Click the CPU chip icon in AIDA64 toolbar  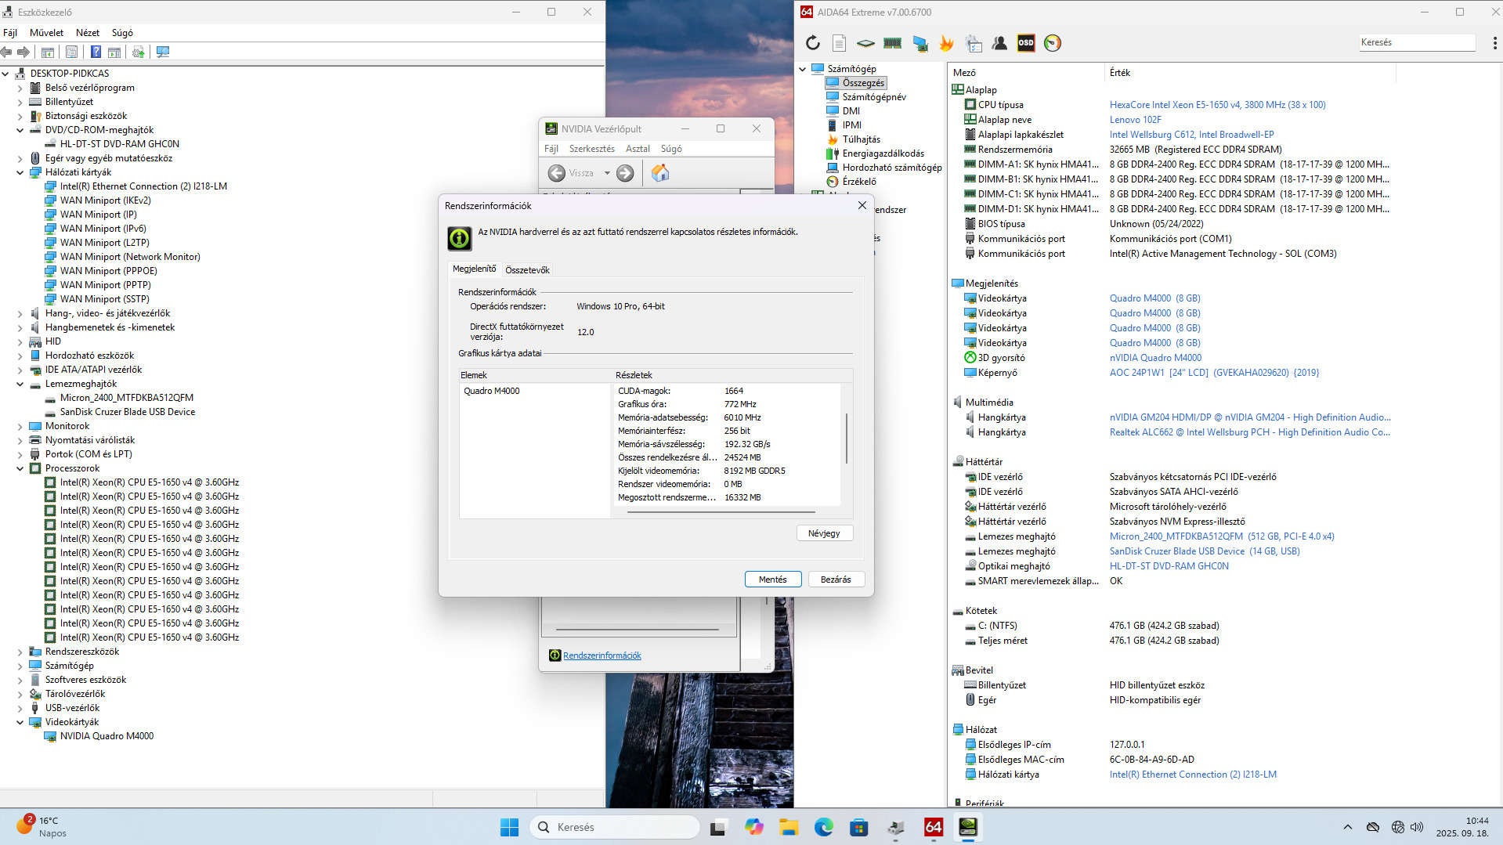pos(865,43)
